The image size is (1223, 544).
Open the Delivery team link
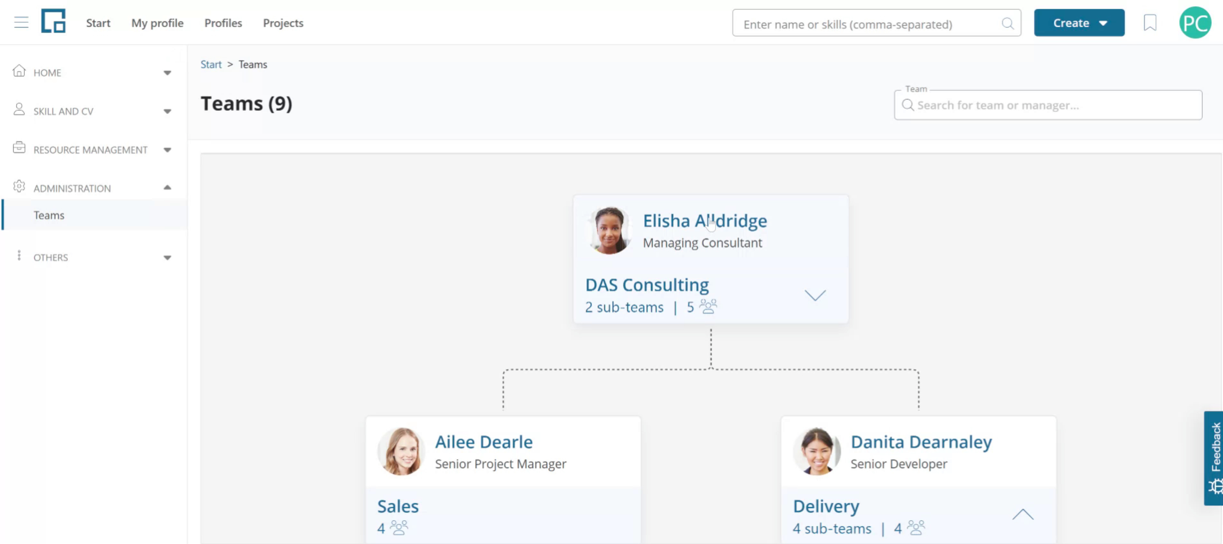click(826, 506)
